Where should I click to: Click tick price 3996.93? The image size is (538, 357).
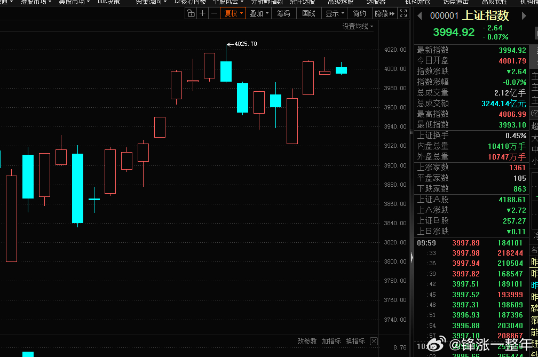(465, 315)
